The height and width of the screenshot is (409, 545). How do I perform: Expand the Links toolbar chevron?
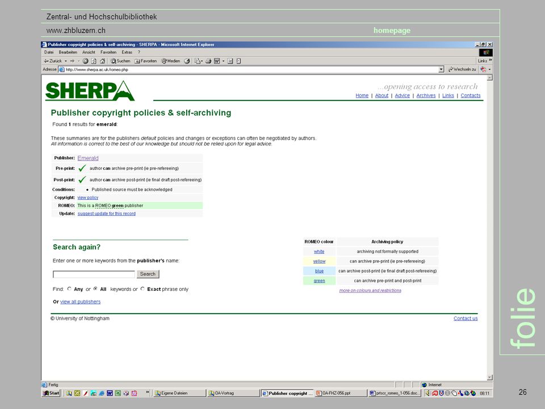490,60
